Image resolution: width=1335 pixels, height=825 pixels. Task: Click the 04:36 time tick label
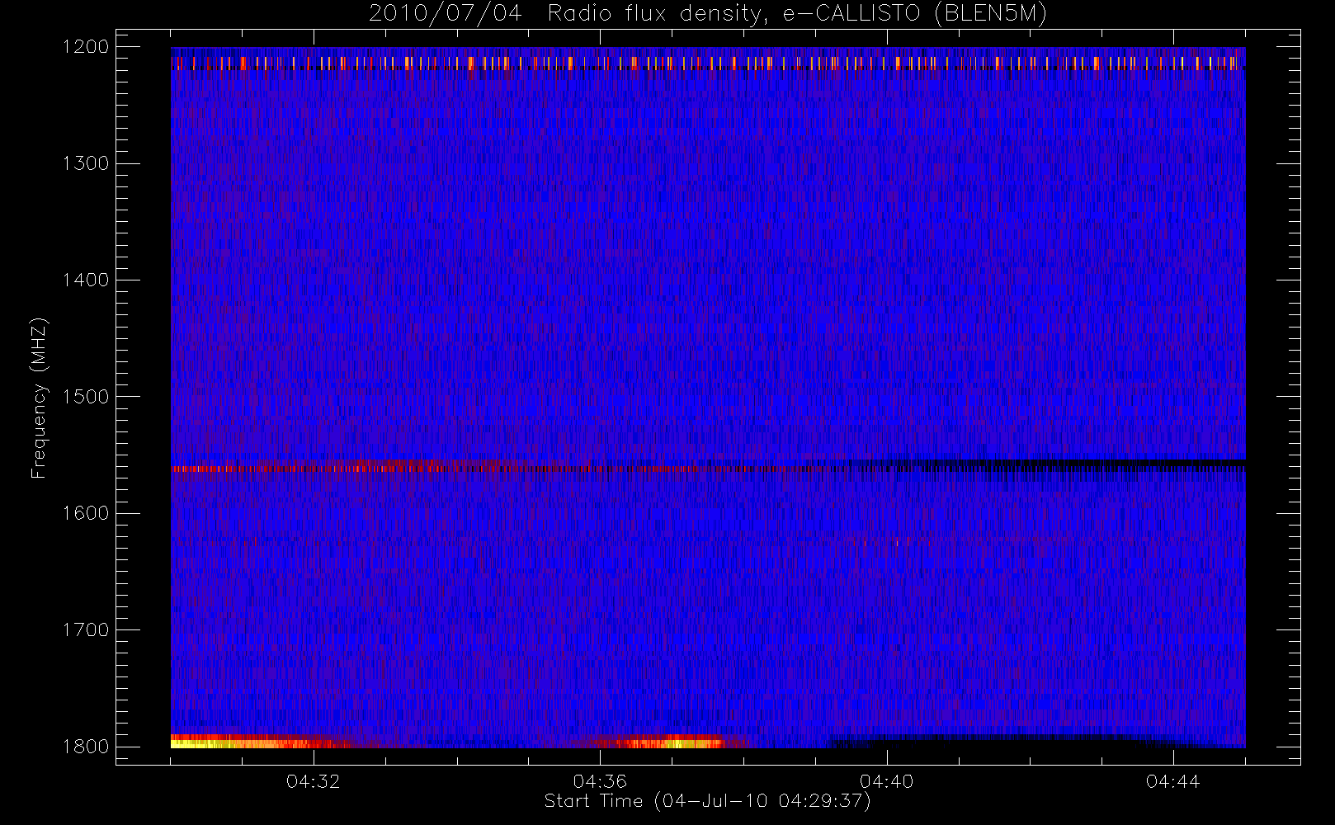click(600, 781)
